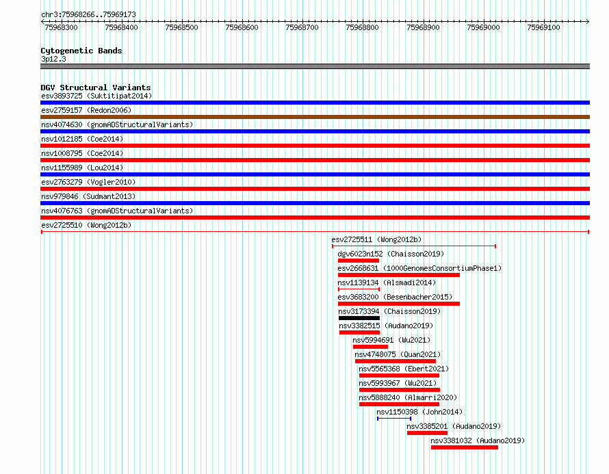Click the gray 3p12.3 cytogenetic band bar
609x474 pixels.
(x=315, y=66)
